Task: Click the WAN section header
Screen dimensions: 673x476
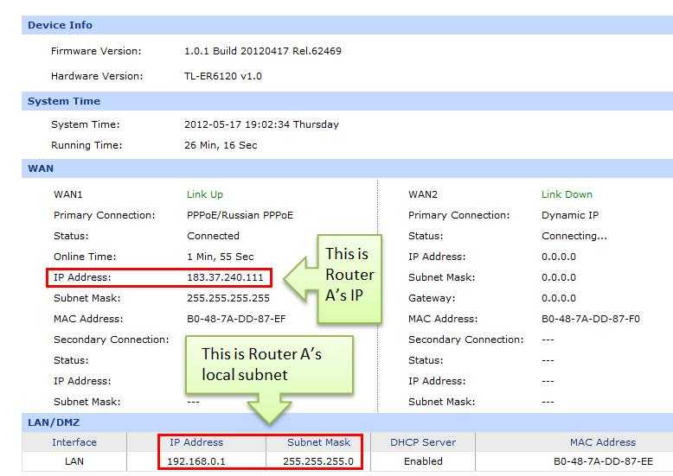Action: (347, 168)
